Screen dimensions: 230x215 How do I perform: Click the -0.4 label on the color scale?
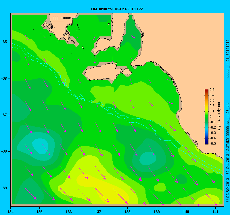point(212,138)
